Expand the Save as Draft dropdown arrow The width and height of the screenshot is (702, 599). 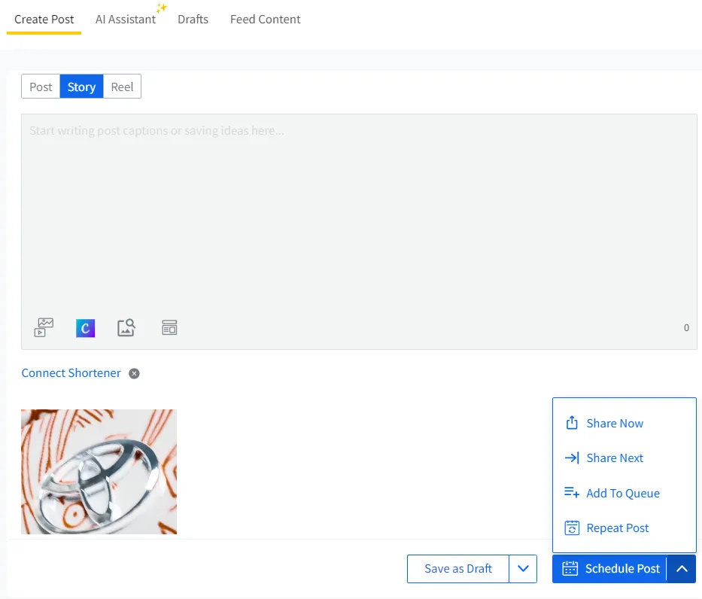(x=523, y=569)
